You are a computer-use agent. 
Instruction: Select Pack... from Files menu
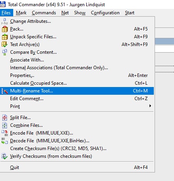(x=77, y=29)
